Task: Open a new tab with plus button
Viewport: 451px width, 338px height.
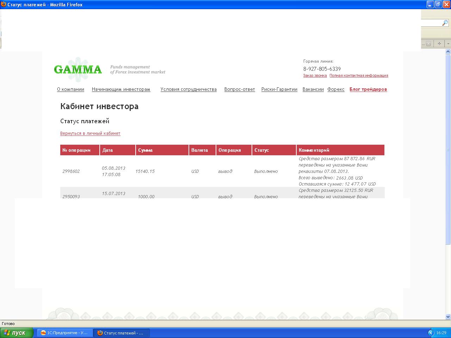Action: coord(439,44)
